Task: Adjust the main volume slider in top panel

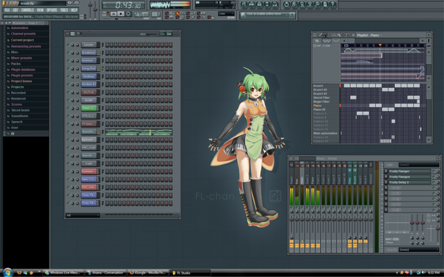Action: pos(91,6)
